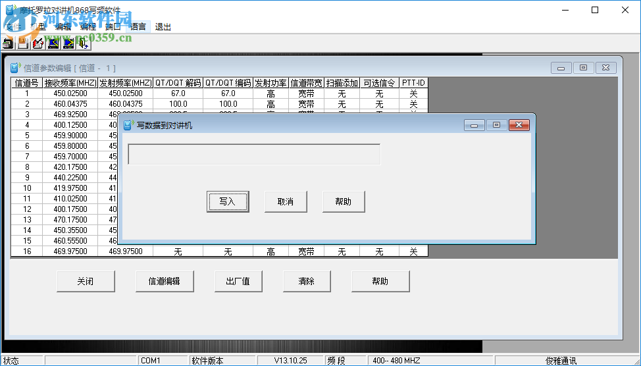Screen dimensions: 641x366
Task: Click the channel parameter window title icon
Action: click(x=16, y=68)
